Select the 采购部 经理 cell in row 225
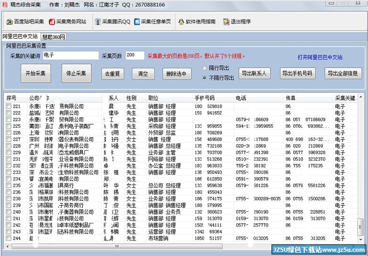The height and width of the screenshot is (256, 368). (162, 126)
